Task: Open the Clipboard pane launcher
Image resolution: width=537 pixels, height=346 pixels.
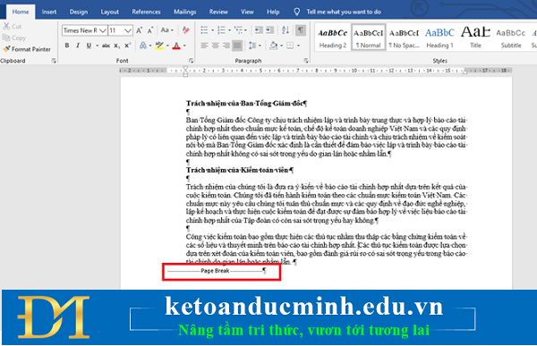Action: (54, 61)
